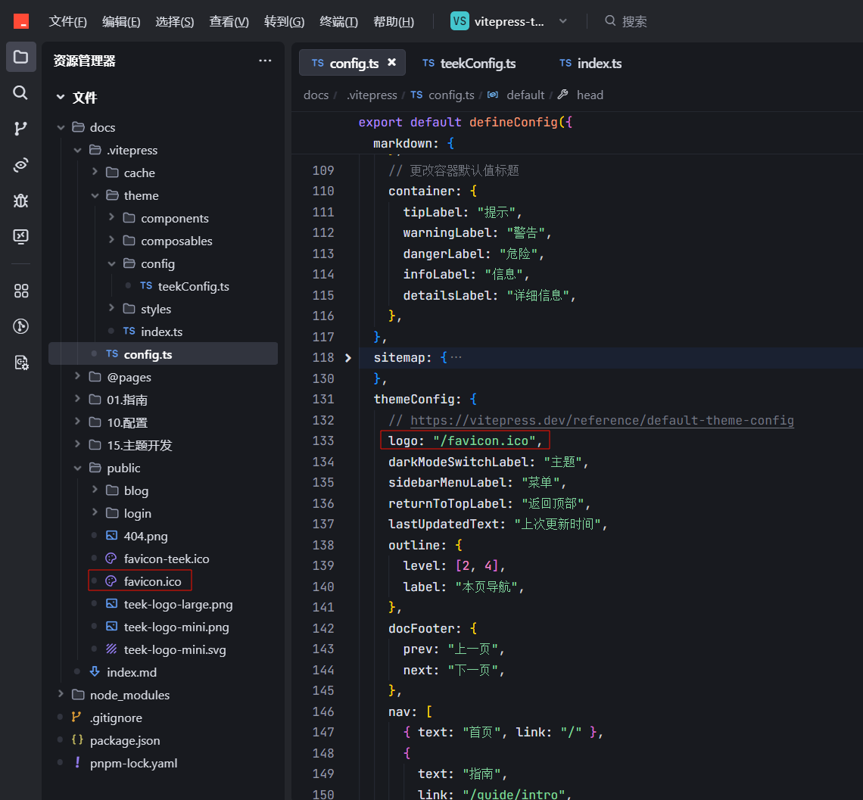Open the Remote Explorer monitor icon
863x800 pixels.
21,237
